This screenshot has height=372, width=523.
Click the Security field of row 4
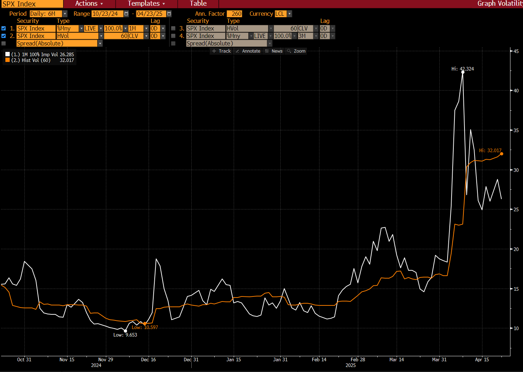tap(206, 36)
